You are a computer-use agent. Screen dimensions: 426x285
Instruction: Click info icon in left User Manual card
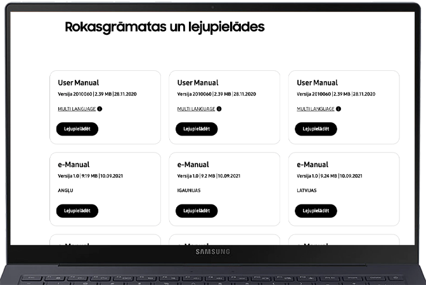tap(100, 109)
